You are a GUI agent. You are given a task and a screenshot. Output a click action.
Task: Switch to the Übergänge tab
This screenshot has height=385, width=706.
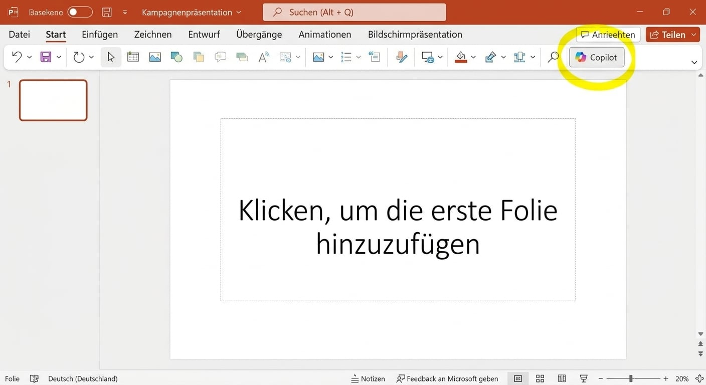pyautogui.click(x=259, y=34)
